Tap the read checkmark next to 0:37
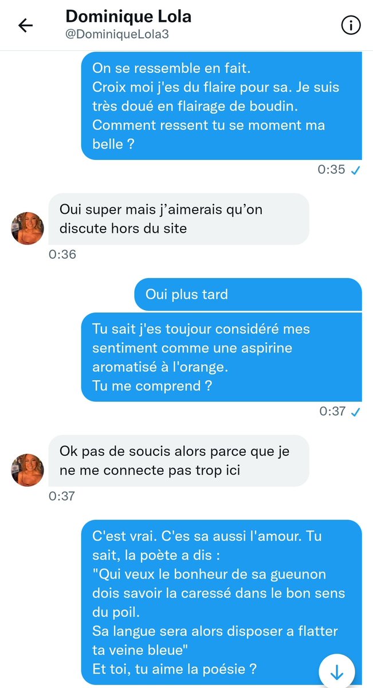373x688 pixels. tap(355, 411)
